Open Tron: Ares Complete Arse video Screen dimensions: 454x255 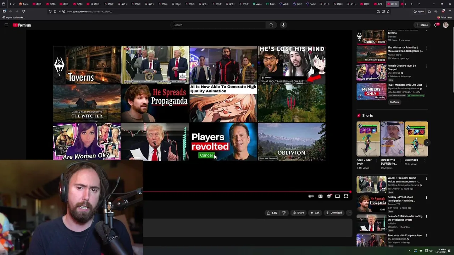pos(405,236)
